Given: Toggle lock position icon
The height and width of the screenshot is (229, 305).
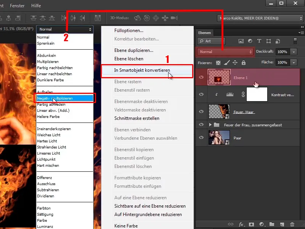Looking at the screenshot, I should 235,63.
